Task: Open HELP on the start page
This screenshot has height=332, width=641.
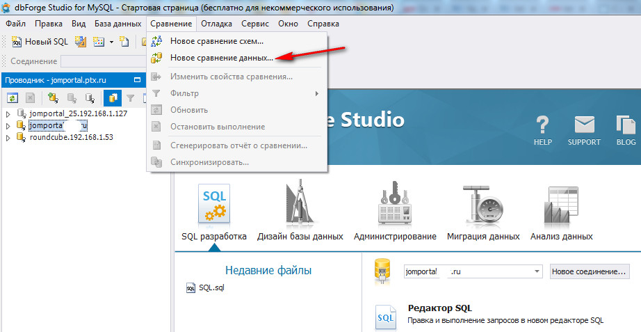Action: point(542,130)
